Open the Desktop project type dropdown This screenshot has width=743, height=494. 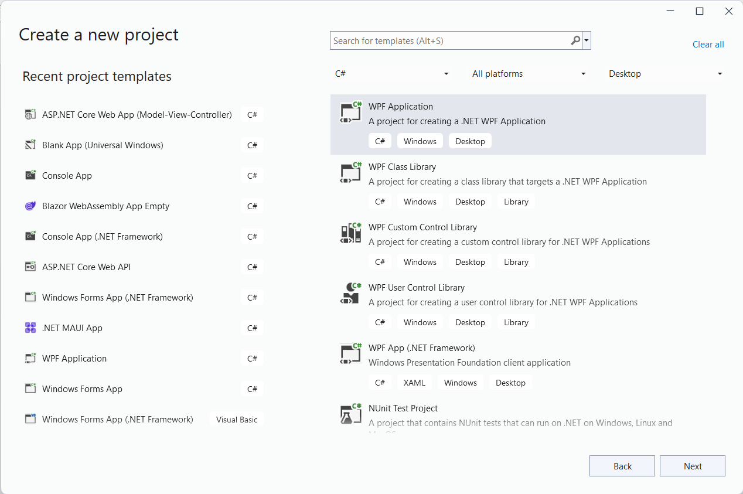coord(665,74)
